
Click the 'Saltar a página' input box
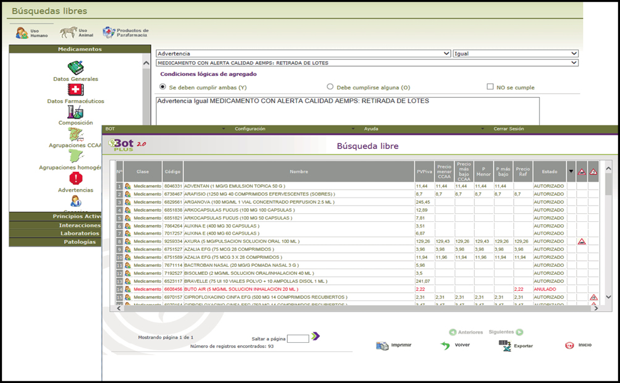[x=298, y=339]
